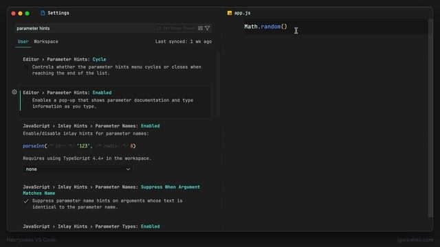Click the 'Editor › Parameter Hints: Enabled' setting title
Image resolution: width=440 pixels, height=247 pixels.
pos(67,93)
